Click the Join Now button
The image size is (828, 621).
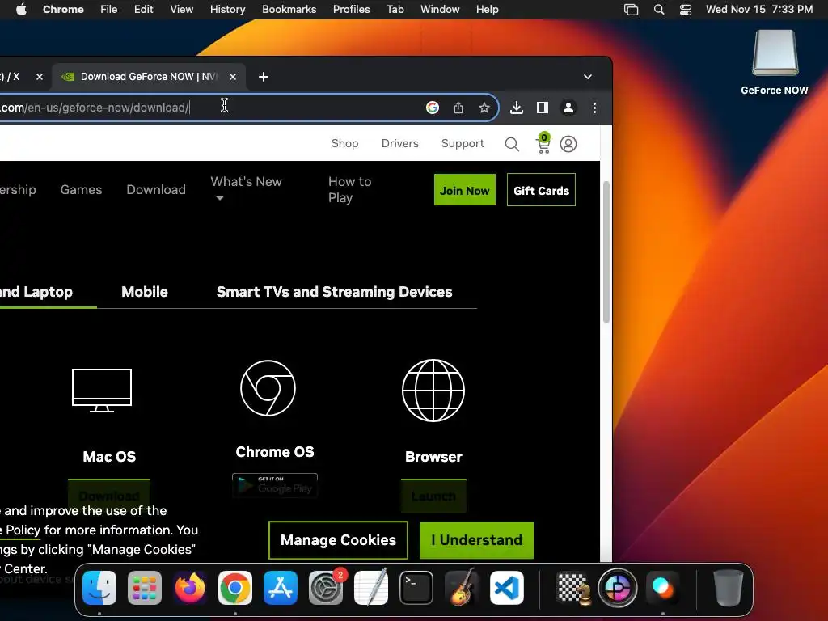(x=465, y=190)
